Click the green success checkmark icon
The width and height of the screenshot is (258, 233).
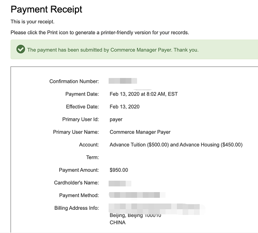(x=21, y=49)
